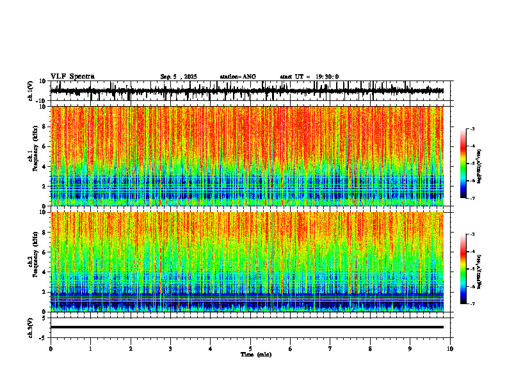The height and width of the screenshot is (391, 507).
Task: Click time axis tick label "1"
Action: pos(90,349)
